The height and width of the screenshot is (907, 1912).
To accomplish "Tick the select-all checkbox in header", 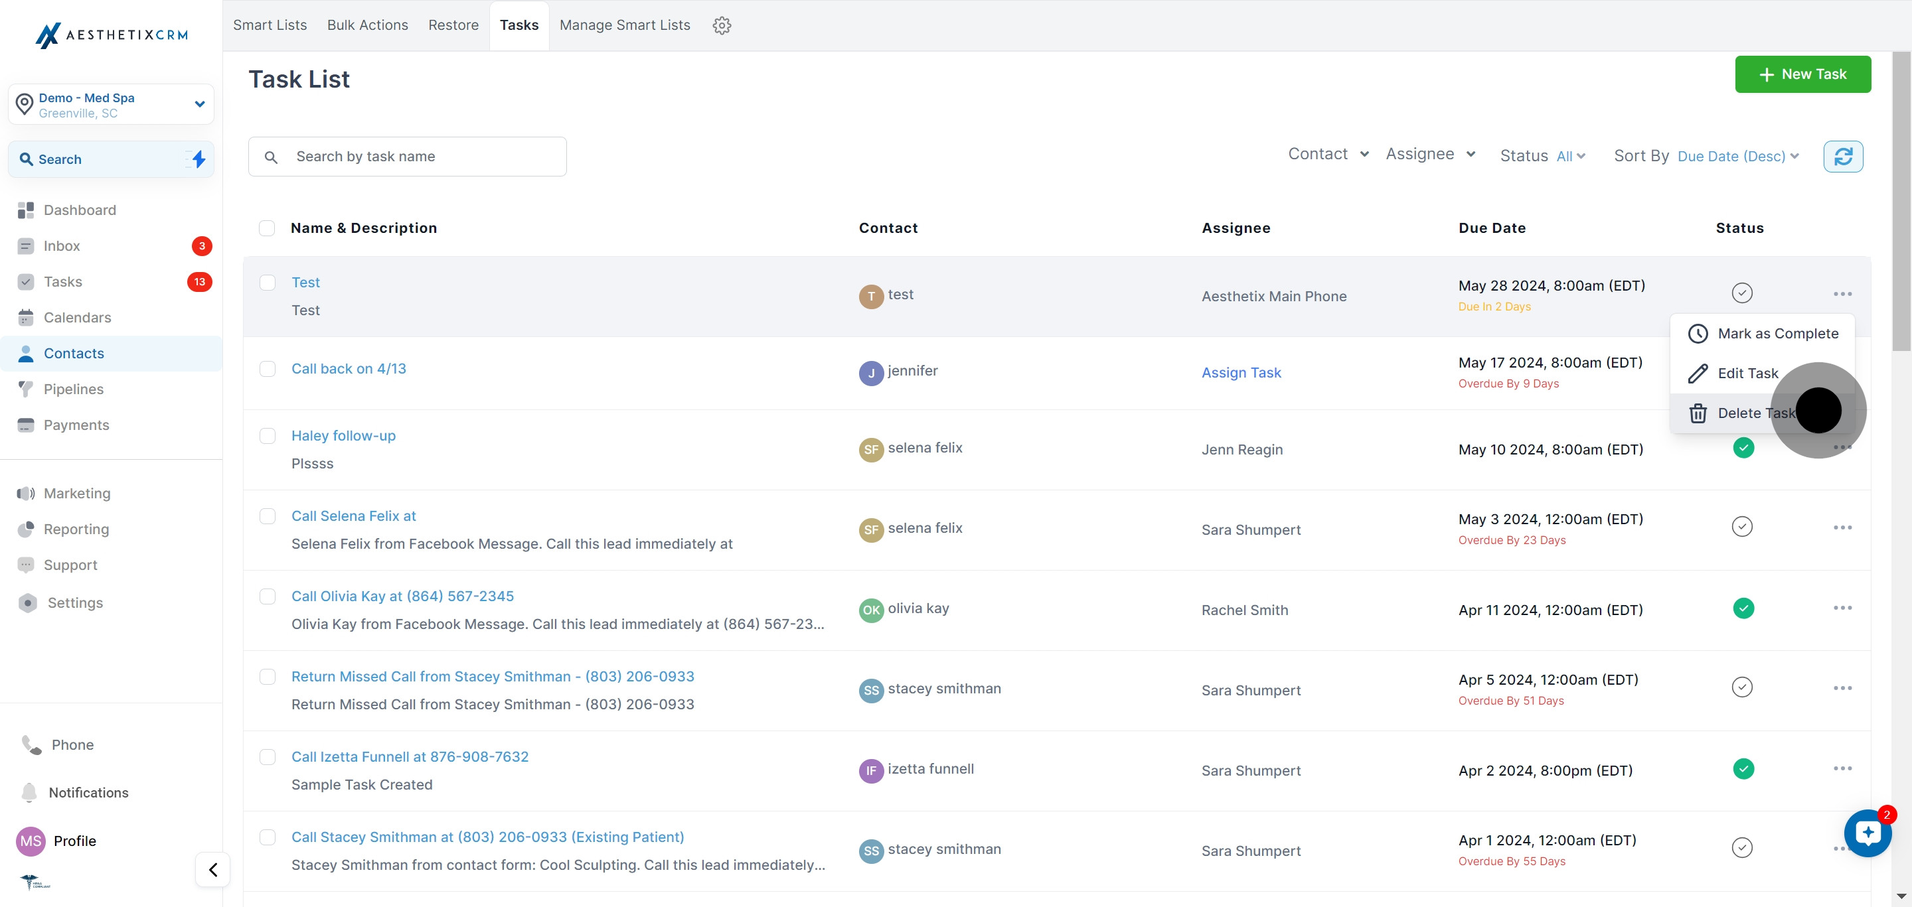I will (x=266, y=228).
